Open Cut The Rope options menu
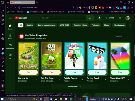The image size is (135, 101). (60, 79)
